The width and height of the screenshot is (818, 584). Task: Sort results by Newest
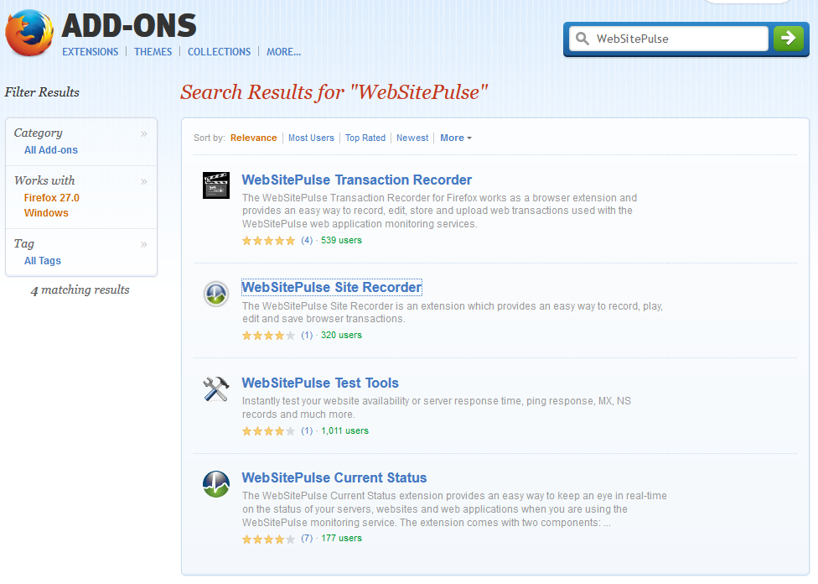(412, 138)
